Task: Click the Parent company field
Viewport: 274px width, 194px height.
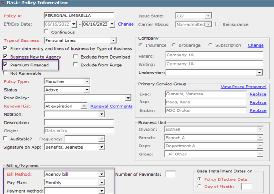Action: (214, 55)
